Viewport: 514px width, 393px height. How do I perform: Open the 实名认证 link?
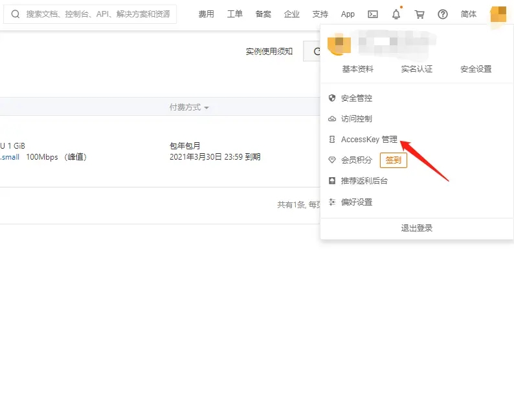(417, 69)
